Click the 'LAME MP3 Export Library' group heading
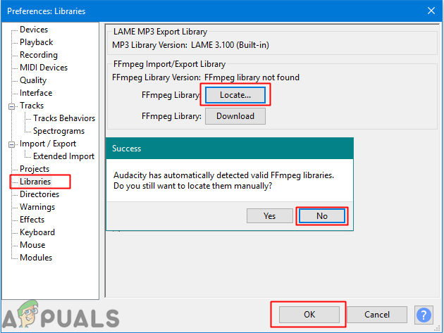 160,32
